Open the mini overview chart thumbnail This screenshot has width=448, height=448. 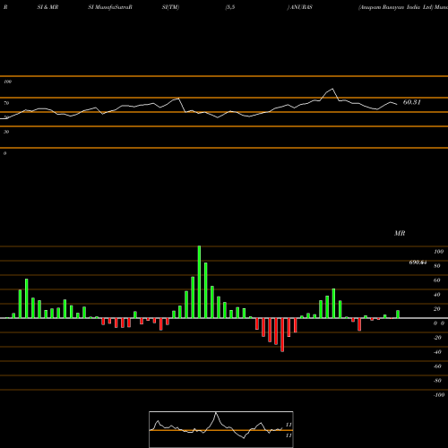click(x=221, y=429)
